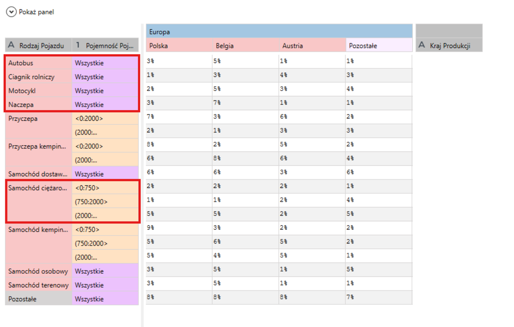Click the Pojemność Poj... column header
Image resolution: width=514 pixels, height=327 pixels.
click(105, 45)
